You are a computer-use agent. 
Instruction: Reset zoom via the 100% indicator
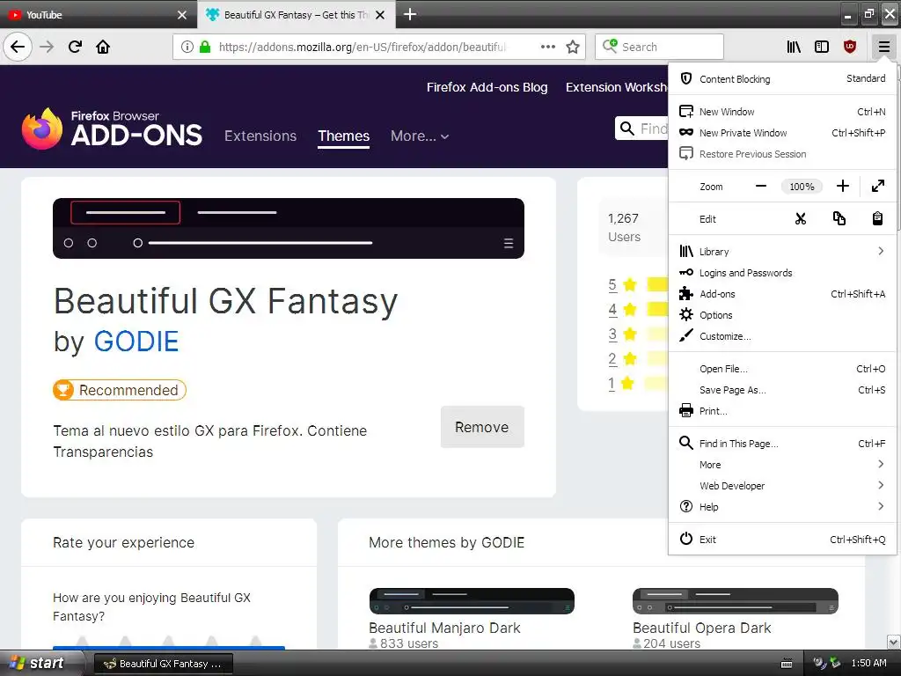[x=802, y=187]
